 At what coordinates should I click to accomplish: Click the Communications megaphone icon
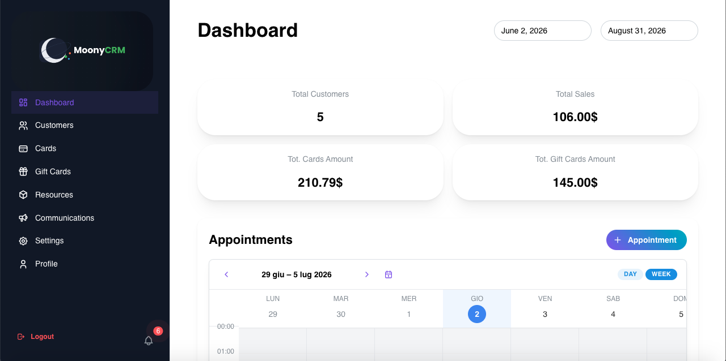pos(23,218)
